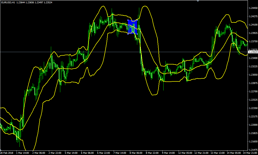Click the chart shift triangle marker at top

point(198,1)
